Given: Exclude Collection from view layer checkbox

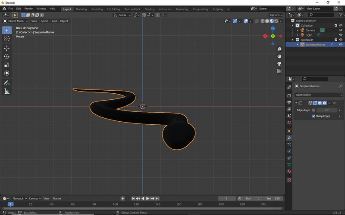Looking at the screenshot, I should tap(336, 25).
